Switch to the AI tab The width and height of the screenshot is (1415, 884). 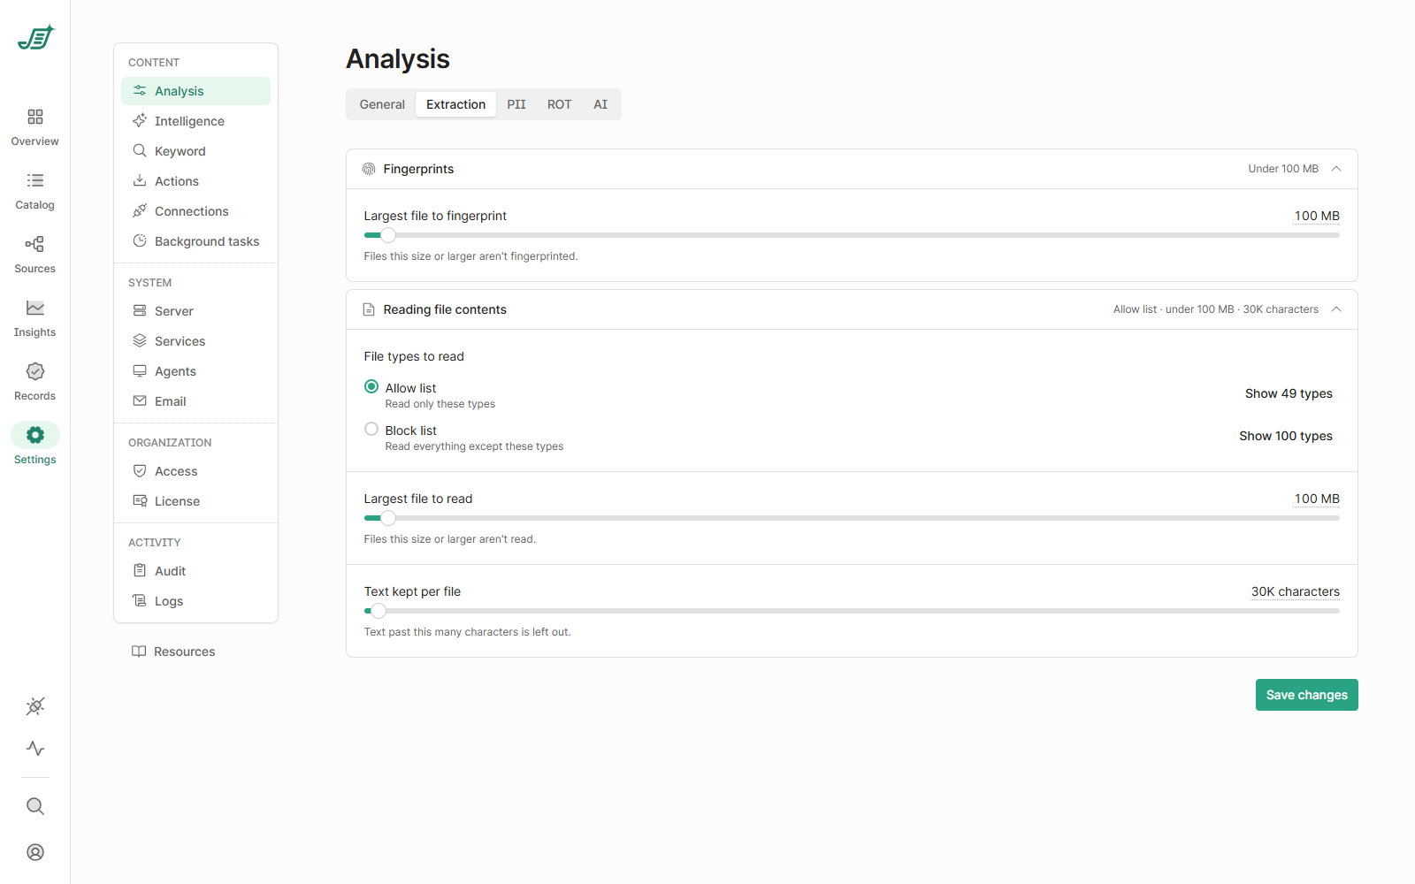tap(600, 104)
